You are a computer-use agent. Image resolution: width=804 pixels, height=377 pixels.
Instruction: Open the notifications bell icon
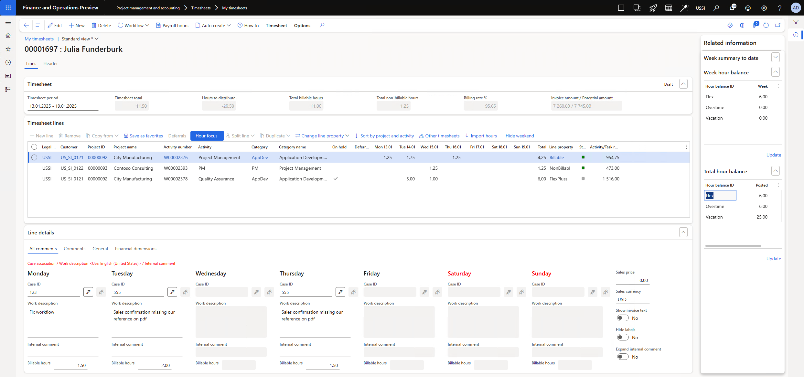732,8
